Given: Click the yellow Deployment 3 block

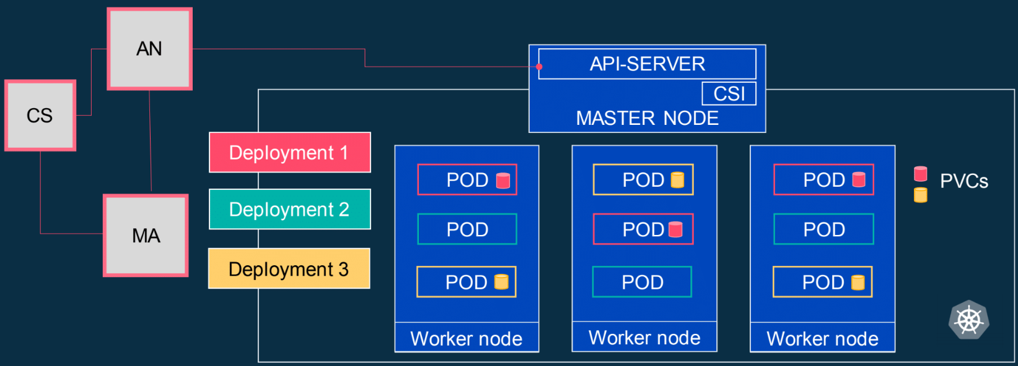Looking at the screenshot, I should [289, 268].
